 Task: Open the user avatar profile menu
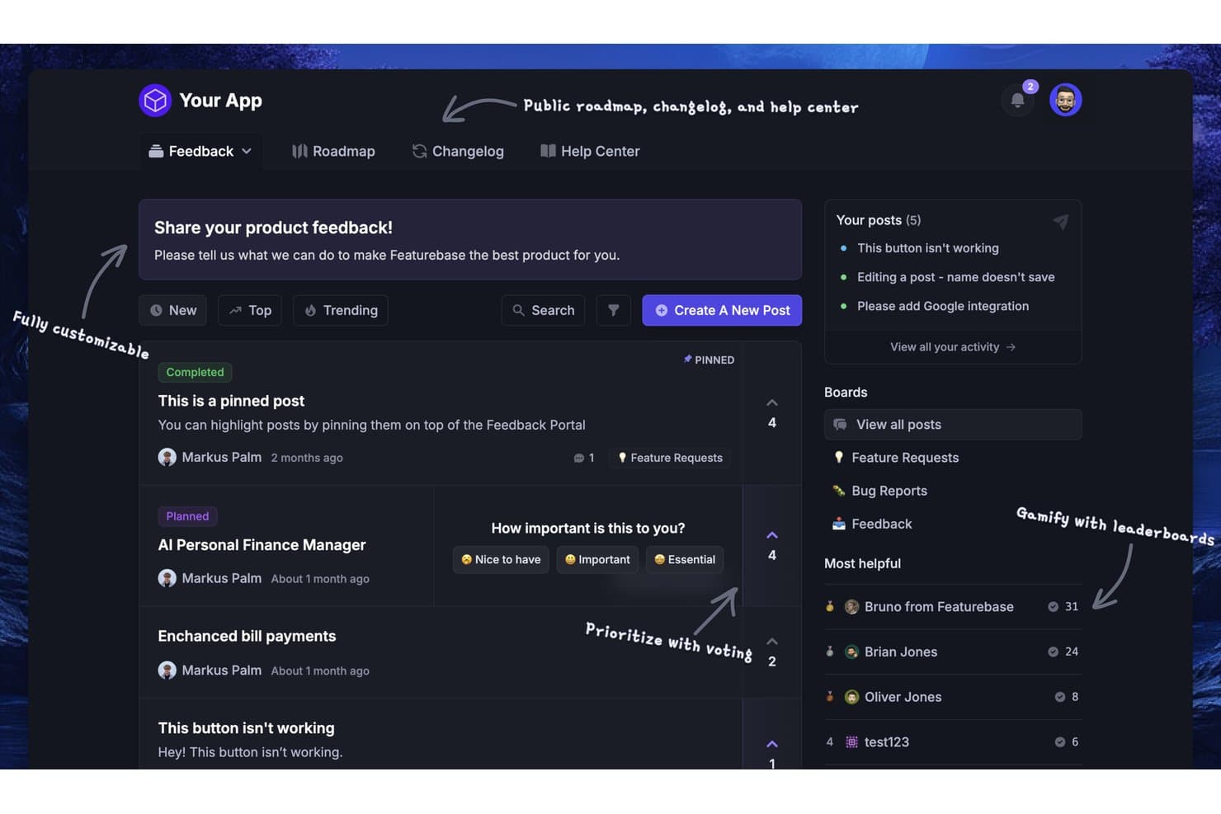click(1065, 101)
